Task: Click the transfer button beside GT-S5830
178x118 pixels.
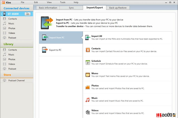Action: coord(28,14)
